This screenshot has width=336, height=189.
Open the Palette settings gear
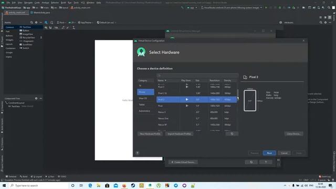click(36, 23)
